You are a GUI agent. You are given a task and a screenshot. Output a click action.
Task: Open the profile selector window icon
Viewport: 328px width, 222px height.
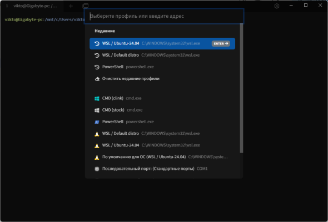pos(86,6)
